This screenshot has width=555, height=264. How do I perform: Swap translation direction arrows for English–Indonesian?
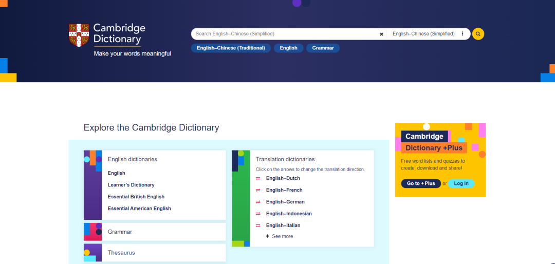click(258, 214)
